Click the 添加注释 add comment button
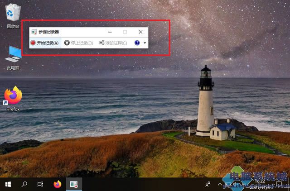Viewport: 290px width, 191px height. pyautogui.click(x=113, y=43)
